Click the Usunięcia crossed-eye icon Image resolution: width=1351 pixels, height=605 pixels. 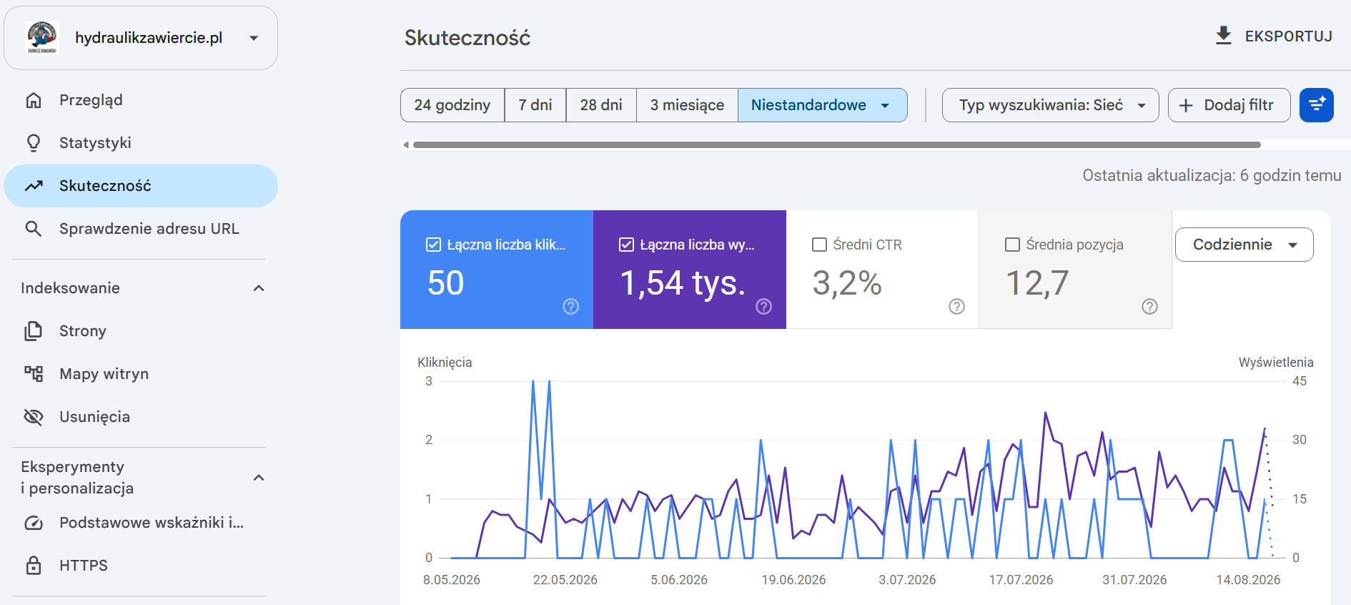point(34,417)
